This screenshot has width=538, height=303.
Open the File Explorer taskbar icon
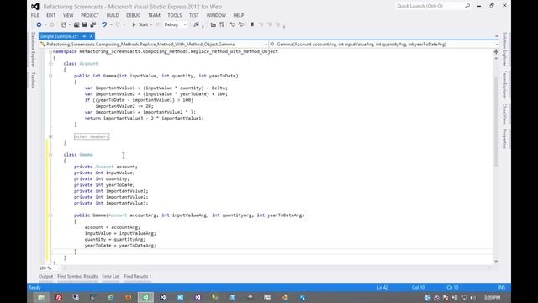click(41, 297)
